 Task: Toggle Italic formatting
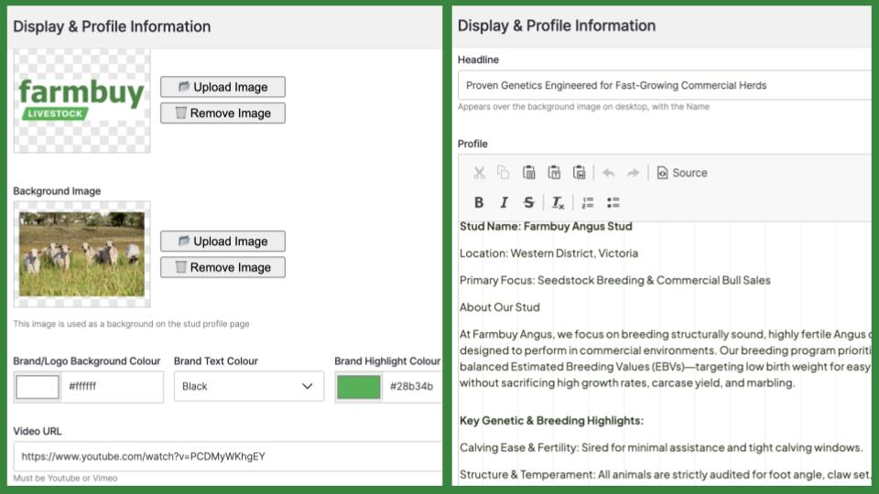504,202
